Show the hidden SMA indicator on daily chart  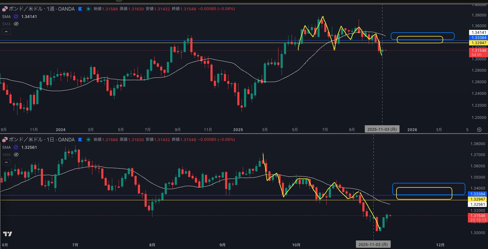pyautogui.click(x=16, y=155)
